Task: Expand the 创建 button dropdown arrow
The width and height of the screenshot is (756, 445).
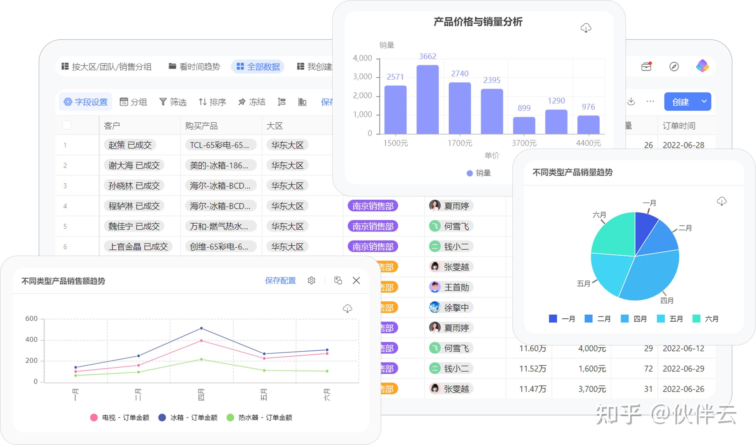Action: click(704, 101)
